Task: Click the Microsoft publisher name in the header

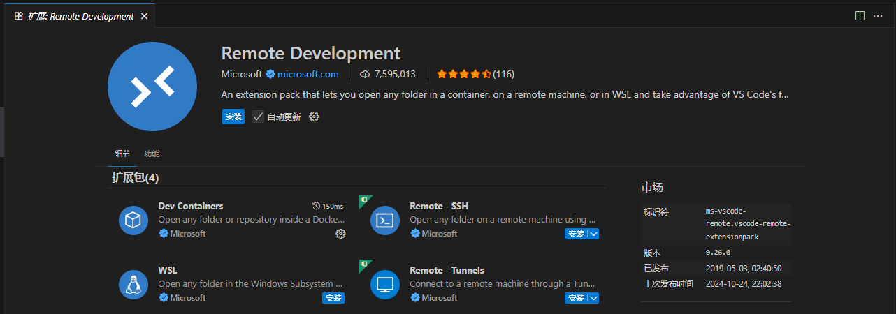Action: (241, 74)
